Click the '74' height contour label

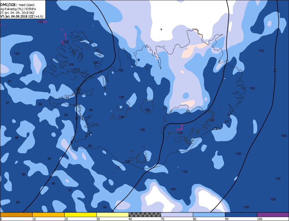(275, 70)
